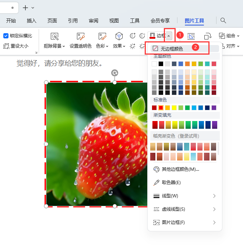Screen dimensions: 243x245
Task: Click the size group dialog launcher arrow
Action: click(36, 52)
